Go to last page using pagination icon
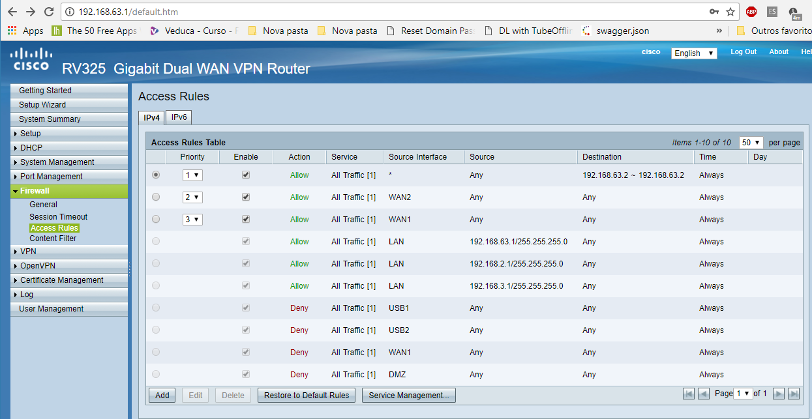The width and height of the screenshot is (812, 419). coord(793,394)
